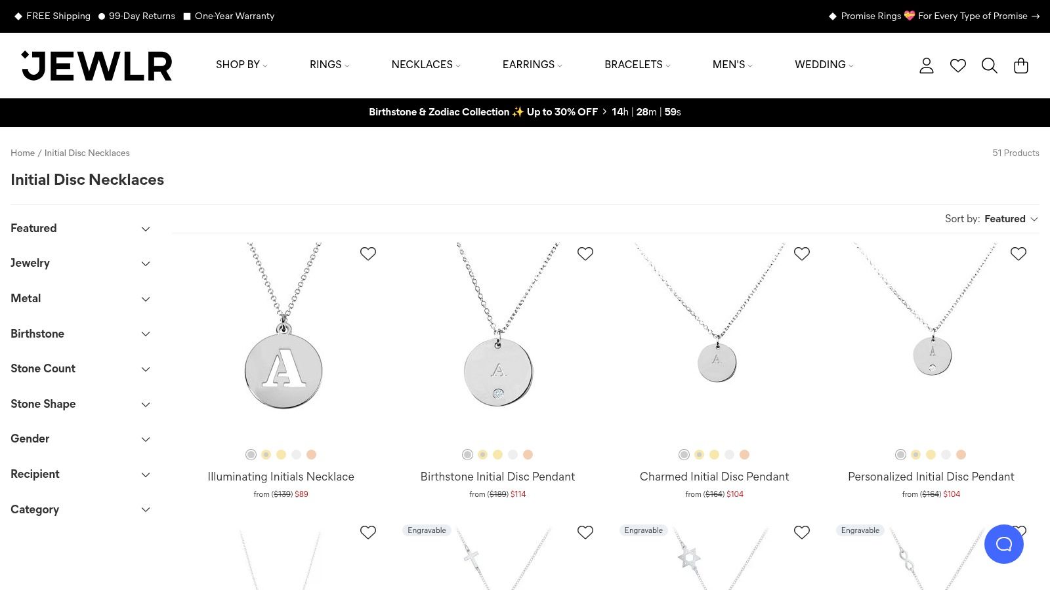Favorite the Illuminating Initials Necklace
The width and height of the screenshot is (1050, 590).
[368, 254]
